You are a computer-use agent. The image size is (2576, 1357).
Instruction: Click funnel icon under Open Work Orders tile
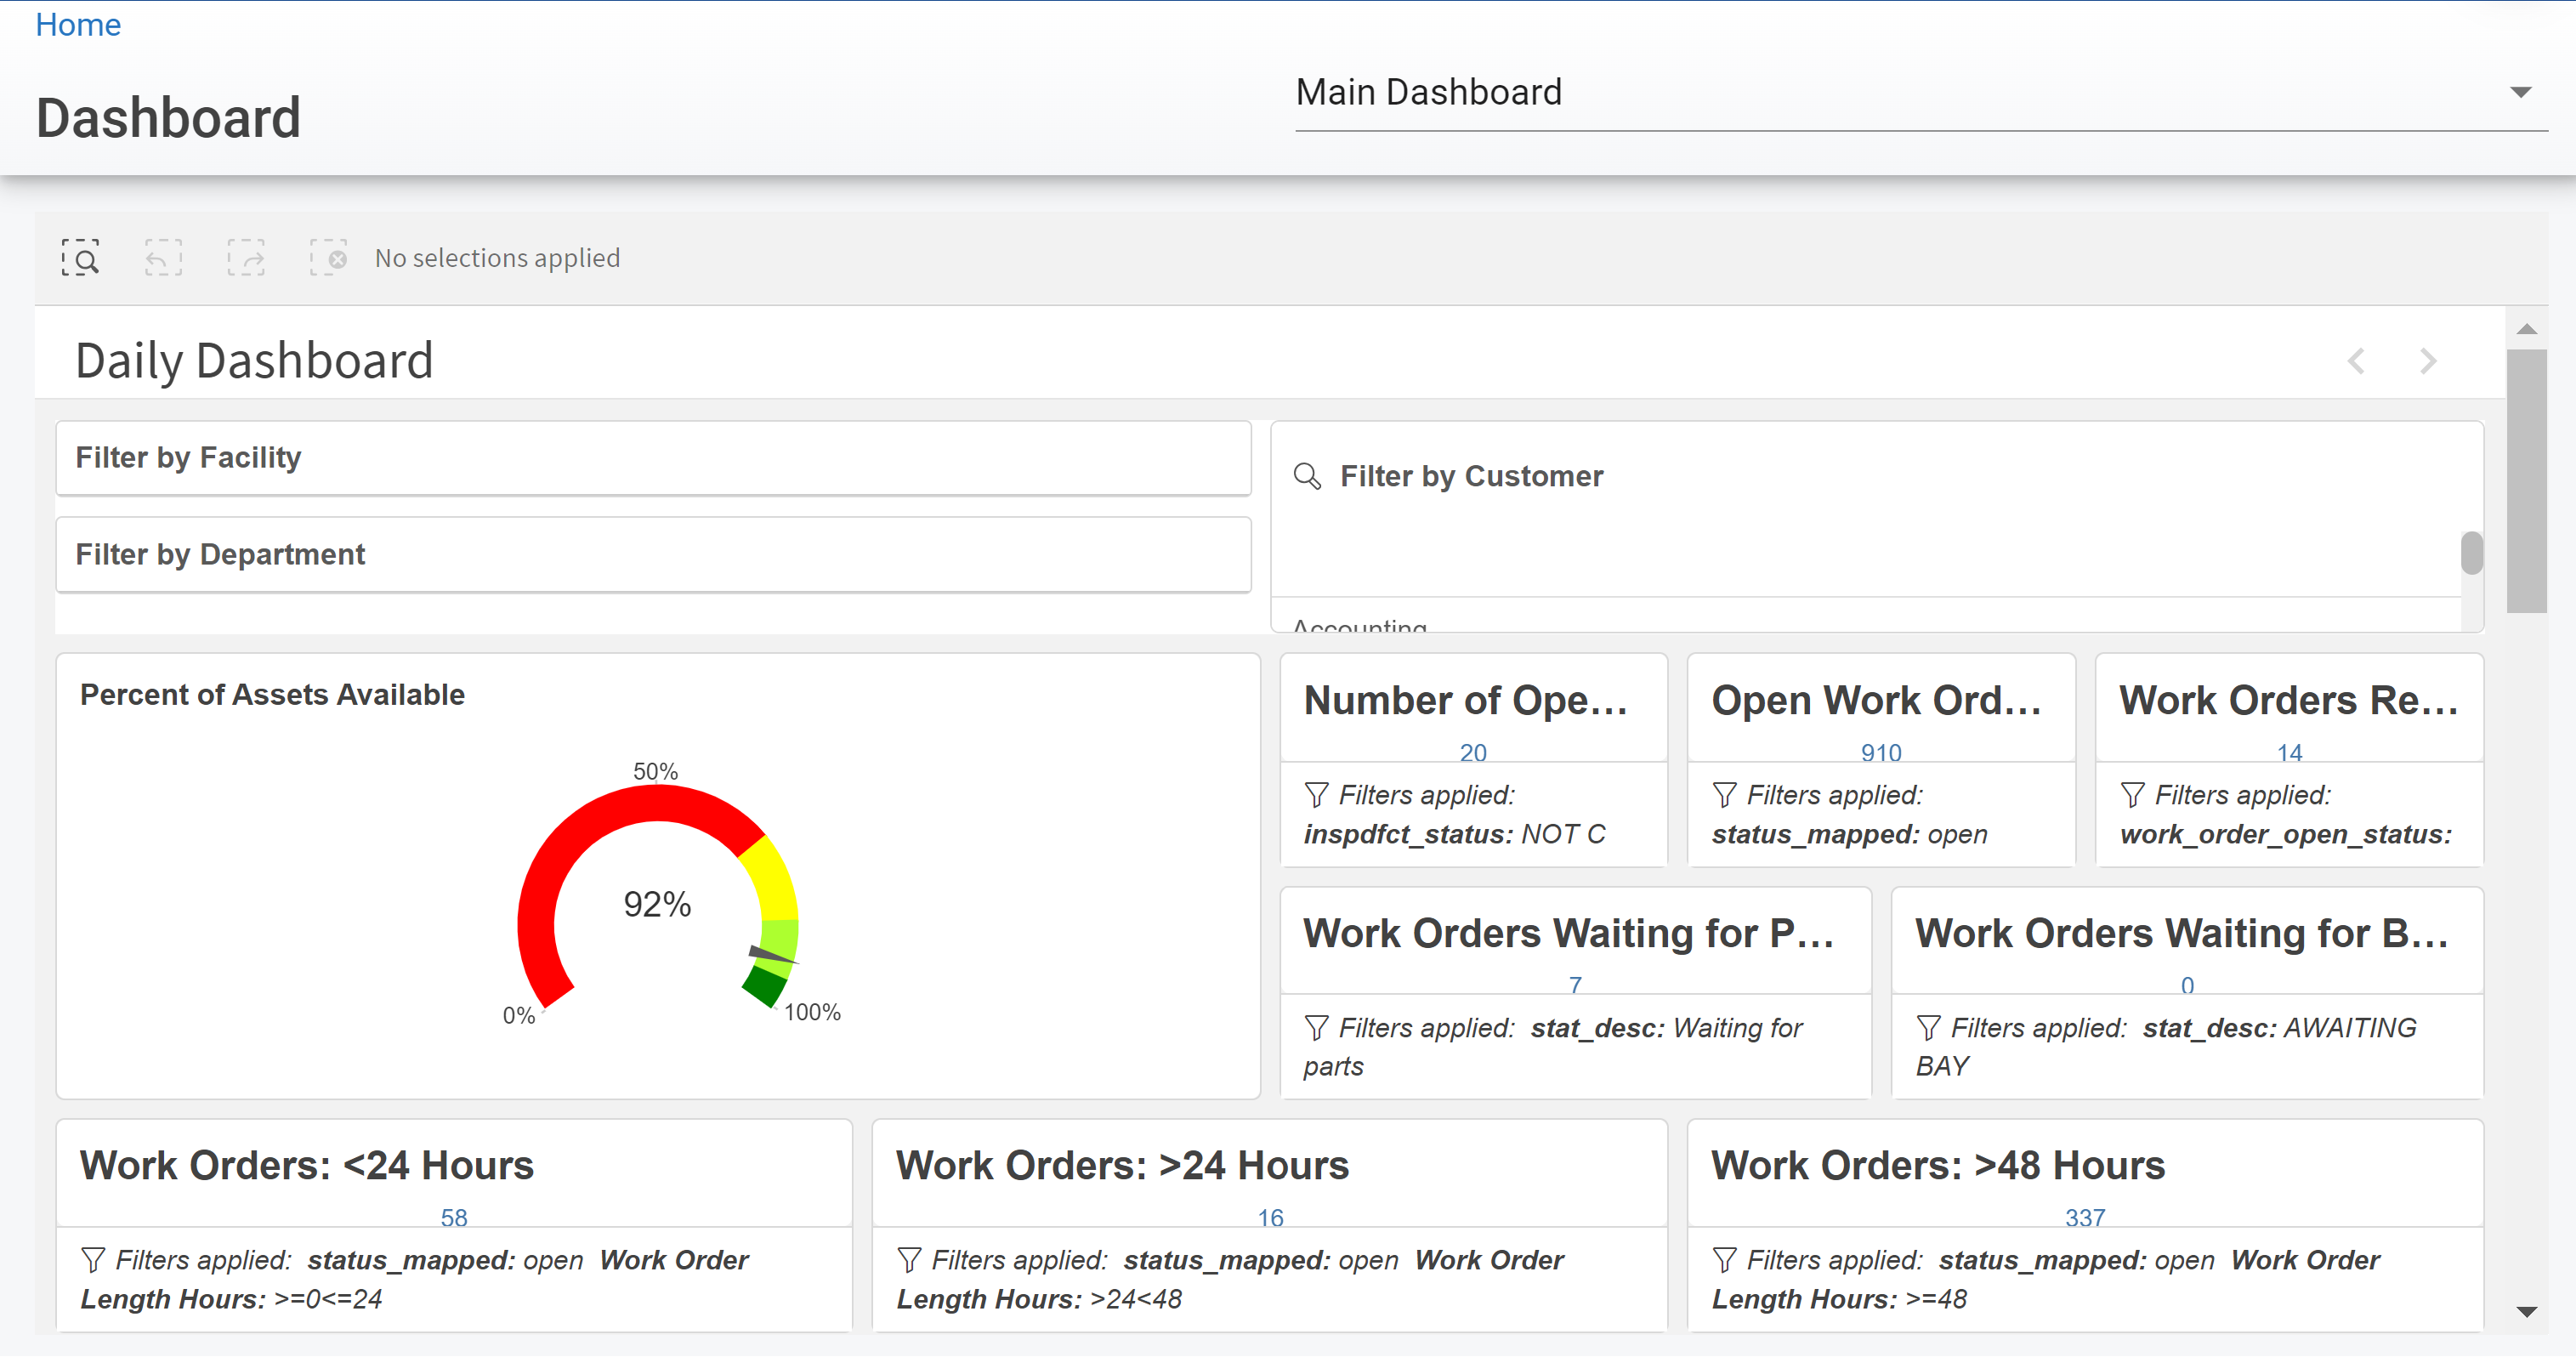coord(1724,795)
